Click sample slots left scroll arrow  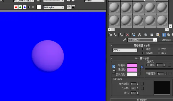[x=110, y=29]
